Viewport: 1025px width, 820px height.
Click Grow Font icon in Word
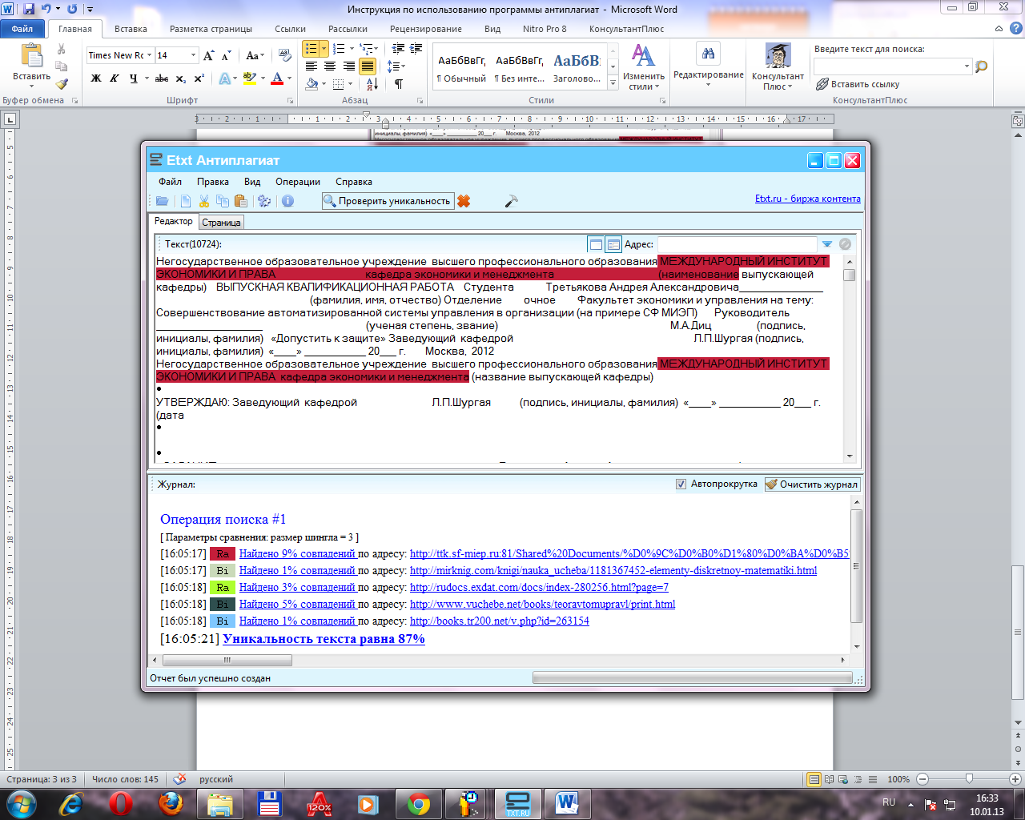(209, 55)
